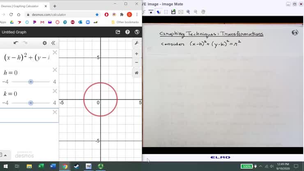304x171 pixels.
Task: Zoom out on the Desmos graph
Action: [x=137, y=62]
